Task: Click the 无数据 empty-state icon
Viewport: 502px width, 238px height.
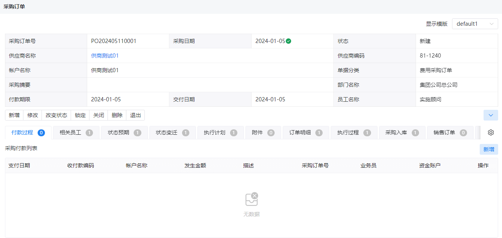Action: [252, 199]
